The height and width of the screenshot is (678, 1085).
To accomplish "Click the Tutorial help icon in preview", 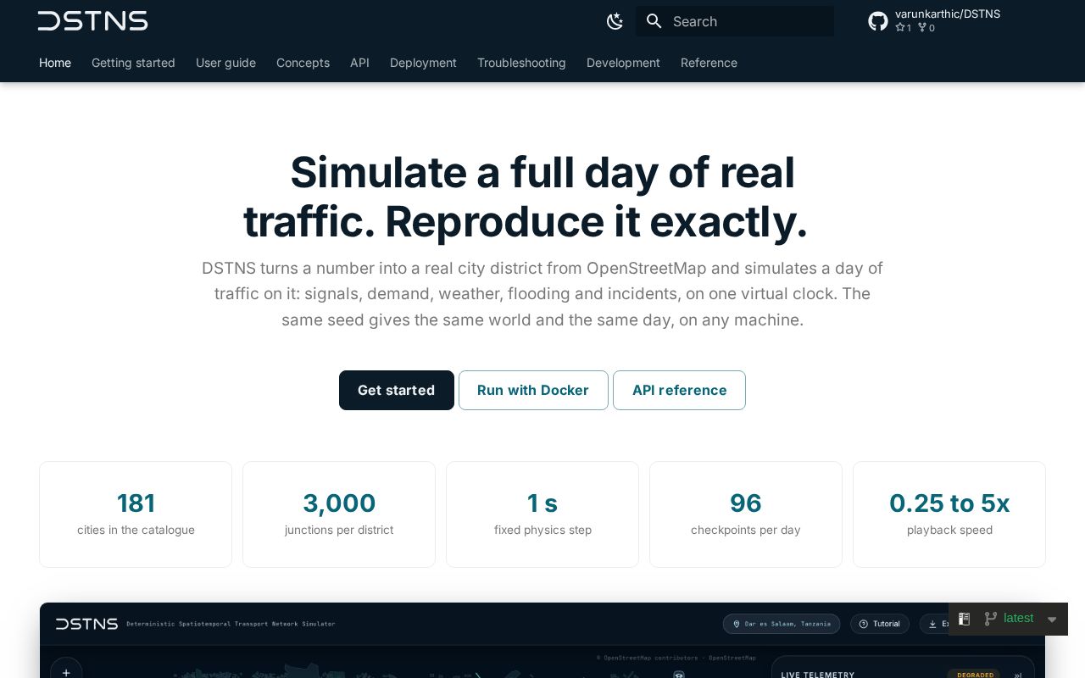I will (864, 624).
